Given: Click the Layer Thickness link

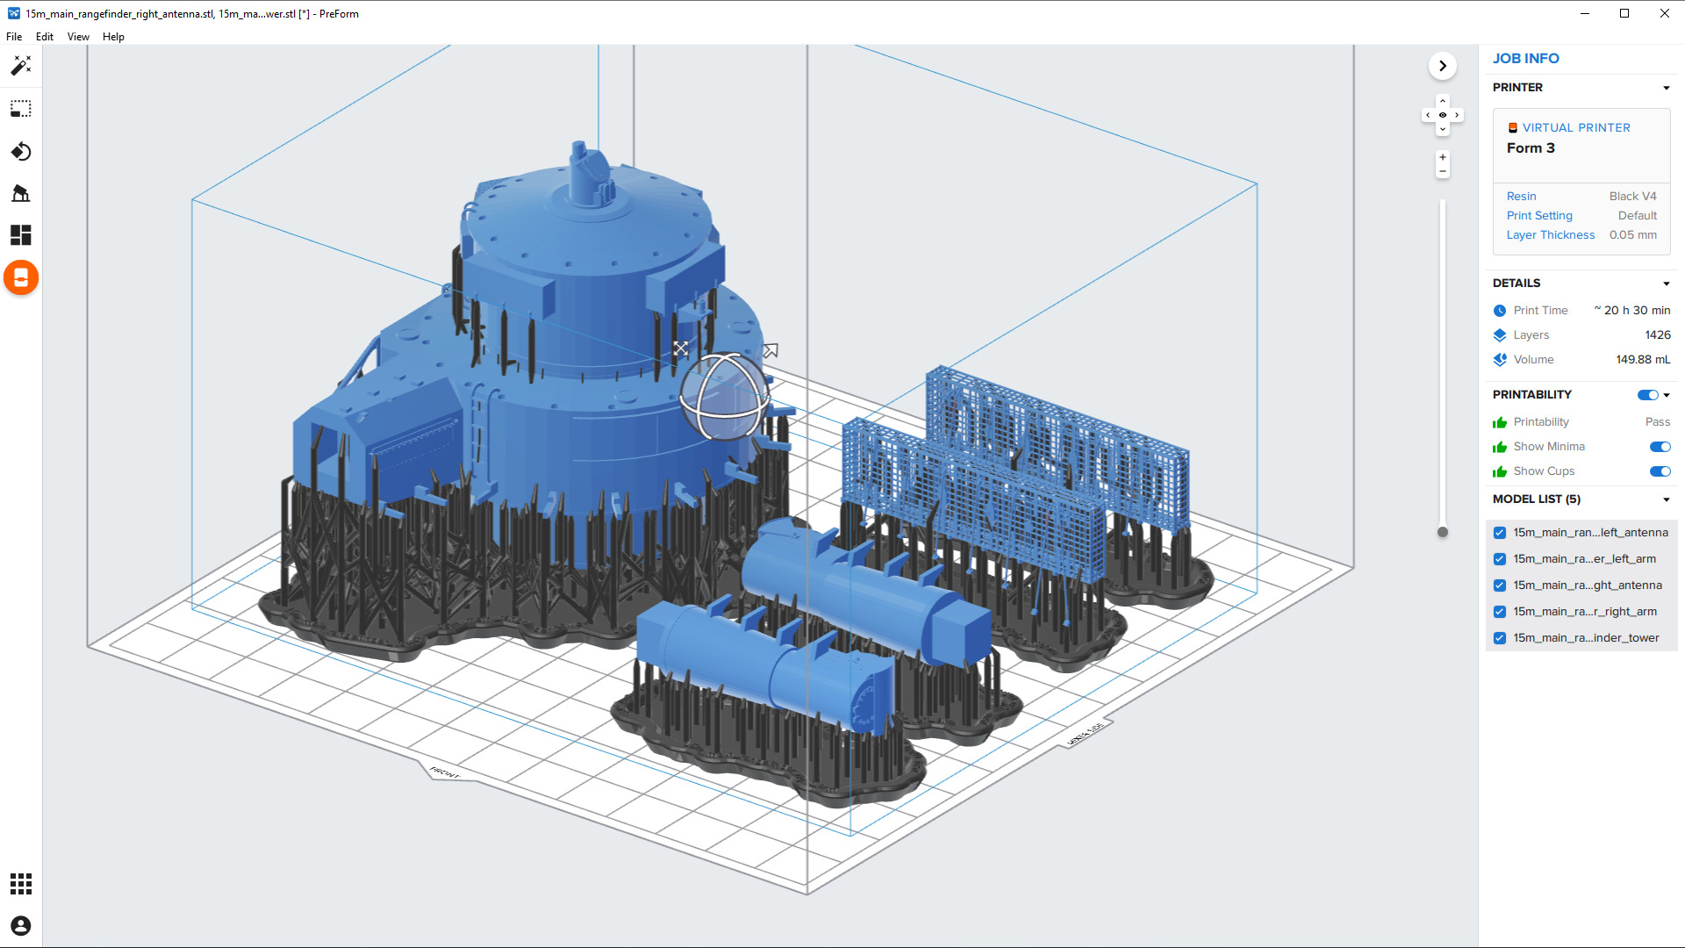Looking at the screenshot, I should click(1550, 235).
